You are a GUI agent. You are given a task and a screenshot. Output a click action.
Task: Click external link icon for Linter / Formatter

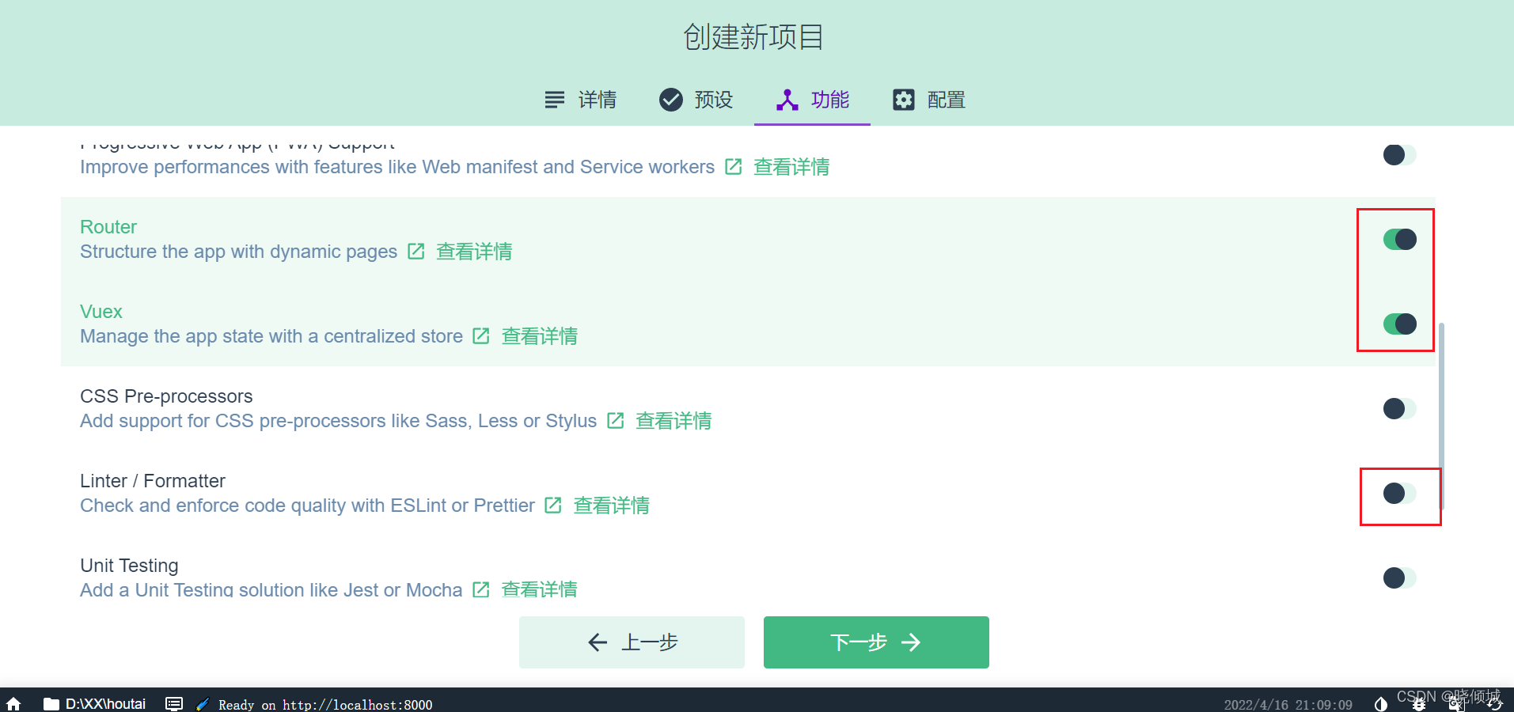tap(553, 506)
